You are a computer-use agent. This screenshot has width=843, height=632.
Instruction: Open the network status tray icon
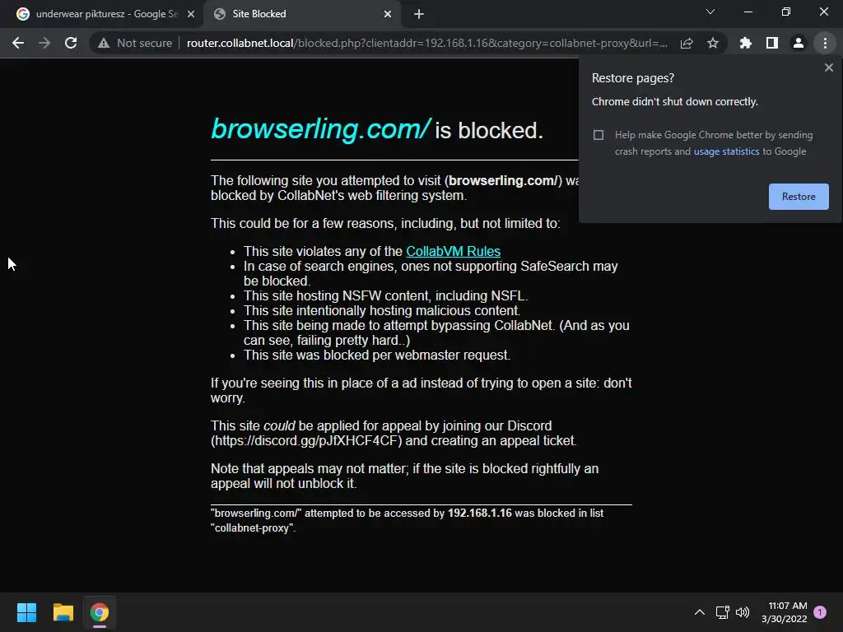coord(722,612)
